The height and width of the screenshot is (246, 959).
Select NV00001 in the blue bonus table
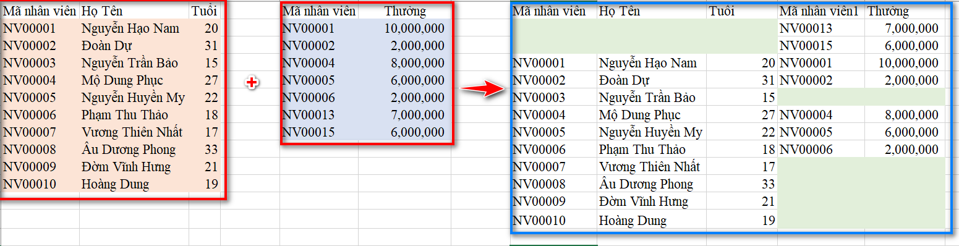pyautogui.click(x=309, y=28)
